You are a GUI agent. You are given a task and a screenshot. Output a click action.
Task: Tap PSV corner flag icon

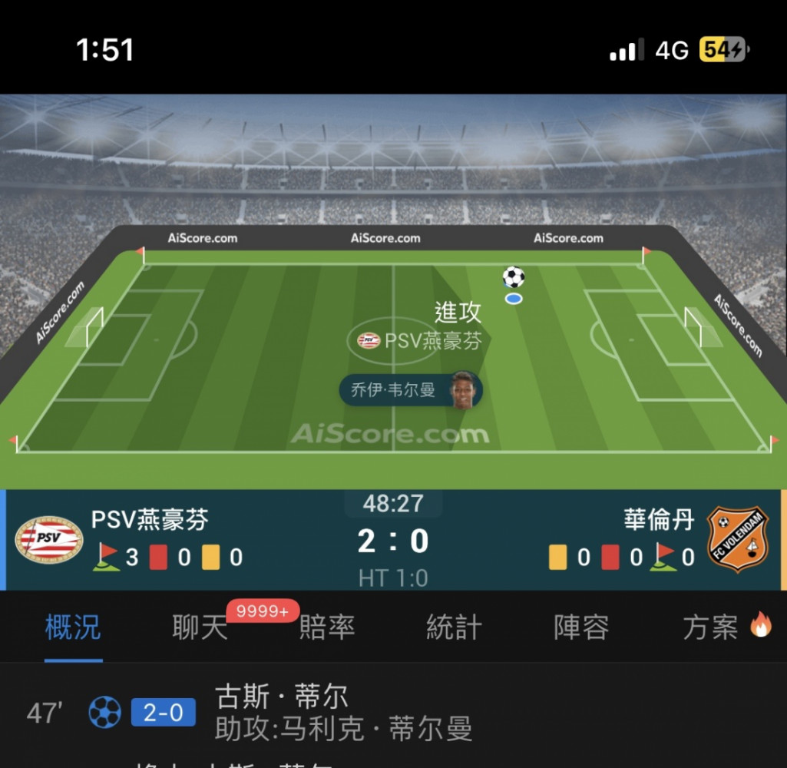tap(107, 557)
